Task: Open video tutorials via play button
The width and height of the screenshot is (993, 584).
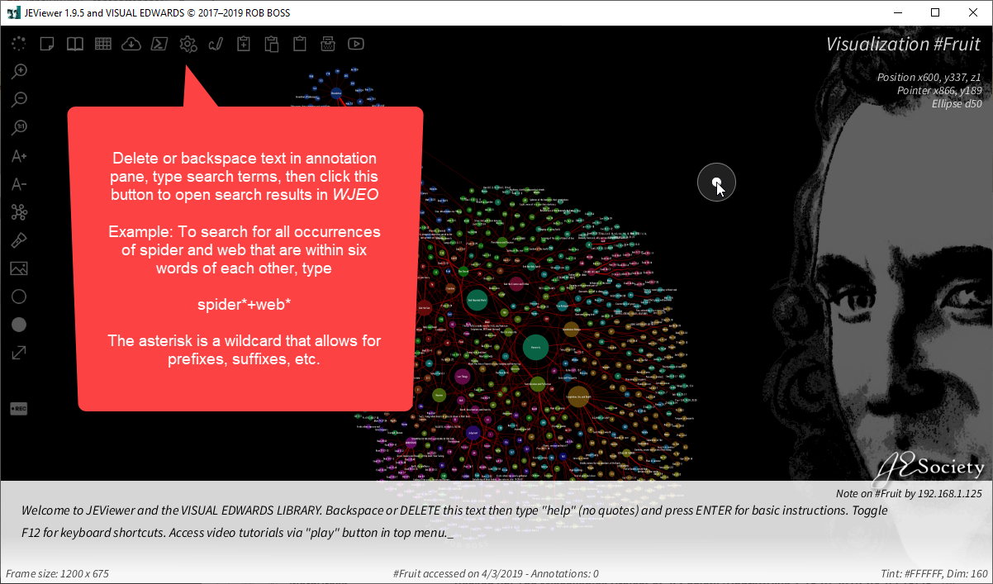Action: 356,44
